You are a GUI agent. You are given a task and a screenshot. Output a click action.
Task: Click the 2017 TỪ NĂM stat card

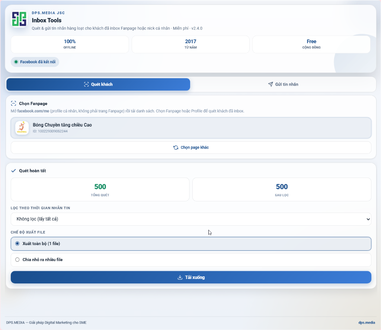point(190,44)
